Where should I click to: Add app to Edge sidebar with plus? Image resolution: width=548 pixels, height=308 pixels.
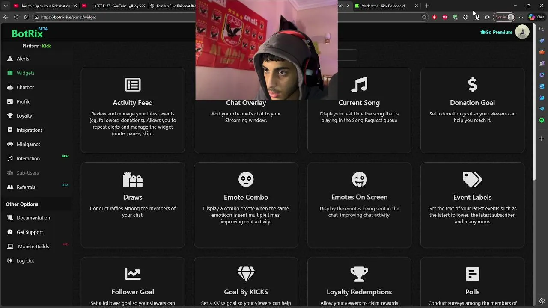pos(542,139)
